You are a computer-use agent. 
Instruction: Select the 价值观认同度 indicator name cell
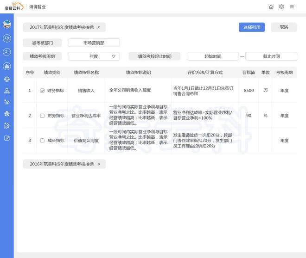[86, 141]
